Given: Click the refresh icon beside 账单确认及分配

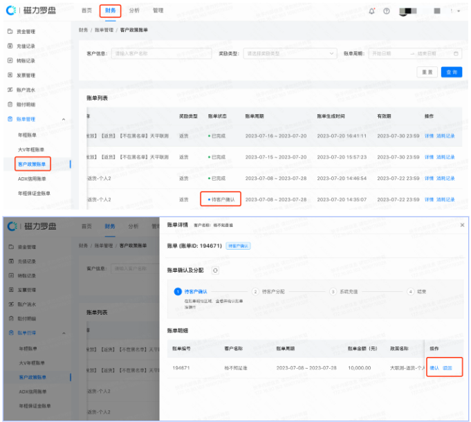Looking at the screenshot, I should [x=215, y=270].
